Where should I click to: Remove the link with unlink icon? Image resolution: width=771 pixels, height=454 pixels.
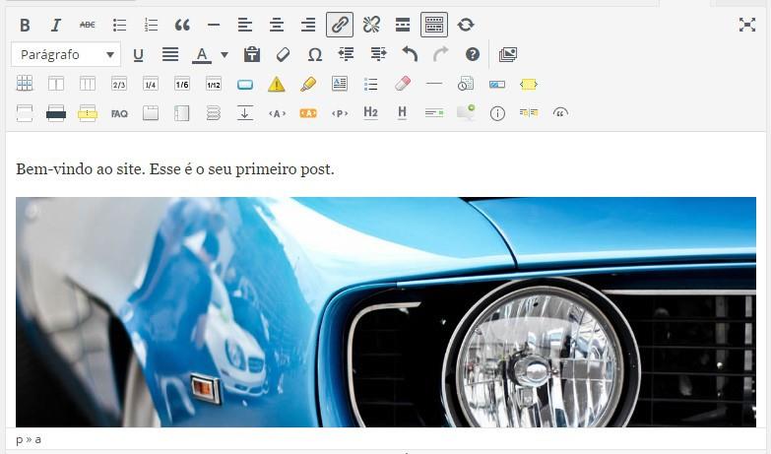pyautogui.click(x=371, y=25)
